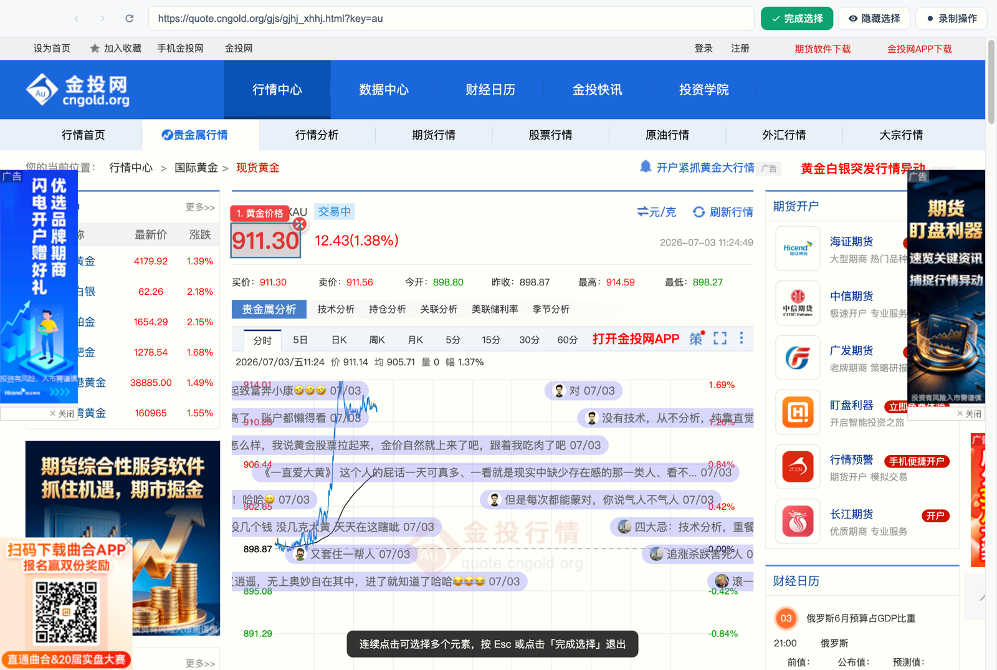Select 原油行情 sub-navigation tab

(x=667, y=135)
